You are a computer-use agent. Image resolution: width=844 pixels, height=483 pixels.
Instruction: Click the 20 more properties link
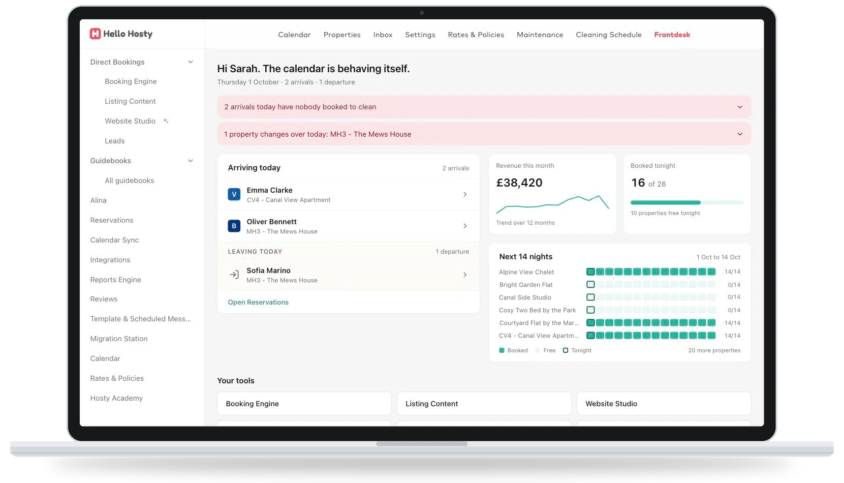point(714,350)
